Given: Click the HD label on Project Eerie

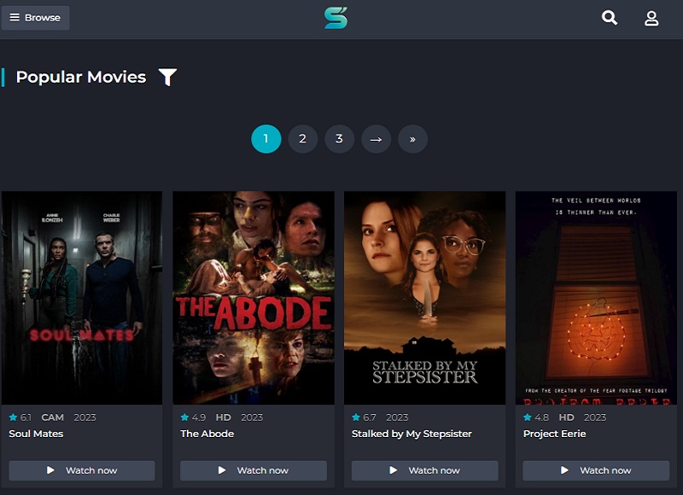Looking at the screenshot, I should click(566, 417).
